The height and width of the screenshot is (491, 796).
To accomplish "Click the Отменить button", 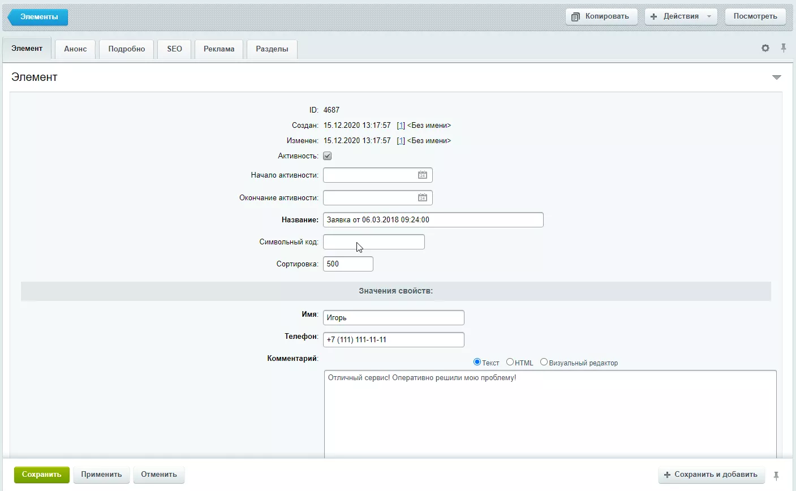I will pyautogui.click(x=159, y=475).
